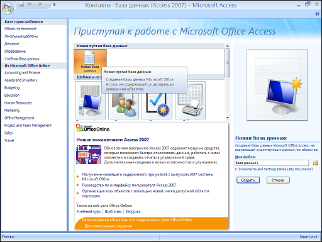Select category 'Образование'
This screenshot has height=242, width=322.
click(x=15, y=52)
